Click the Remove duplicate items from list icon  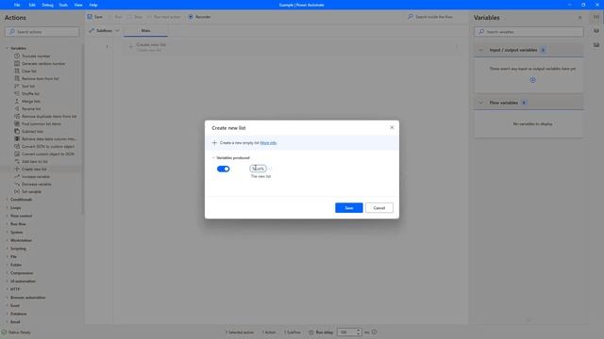[x=17, y=116]
